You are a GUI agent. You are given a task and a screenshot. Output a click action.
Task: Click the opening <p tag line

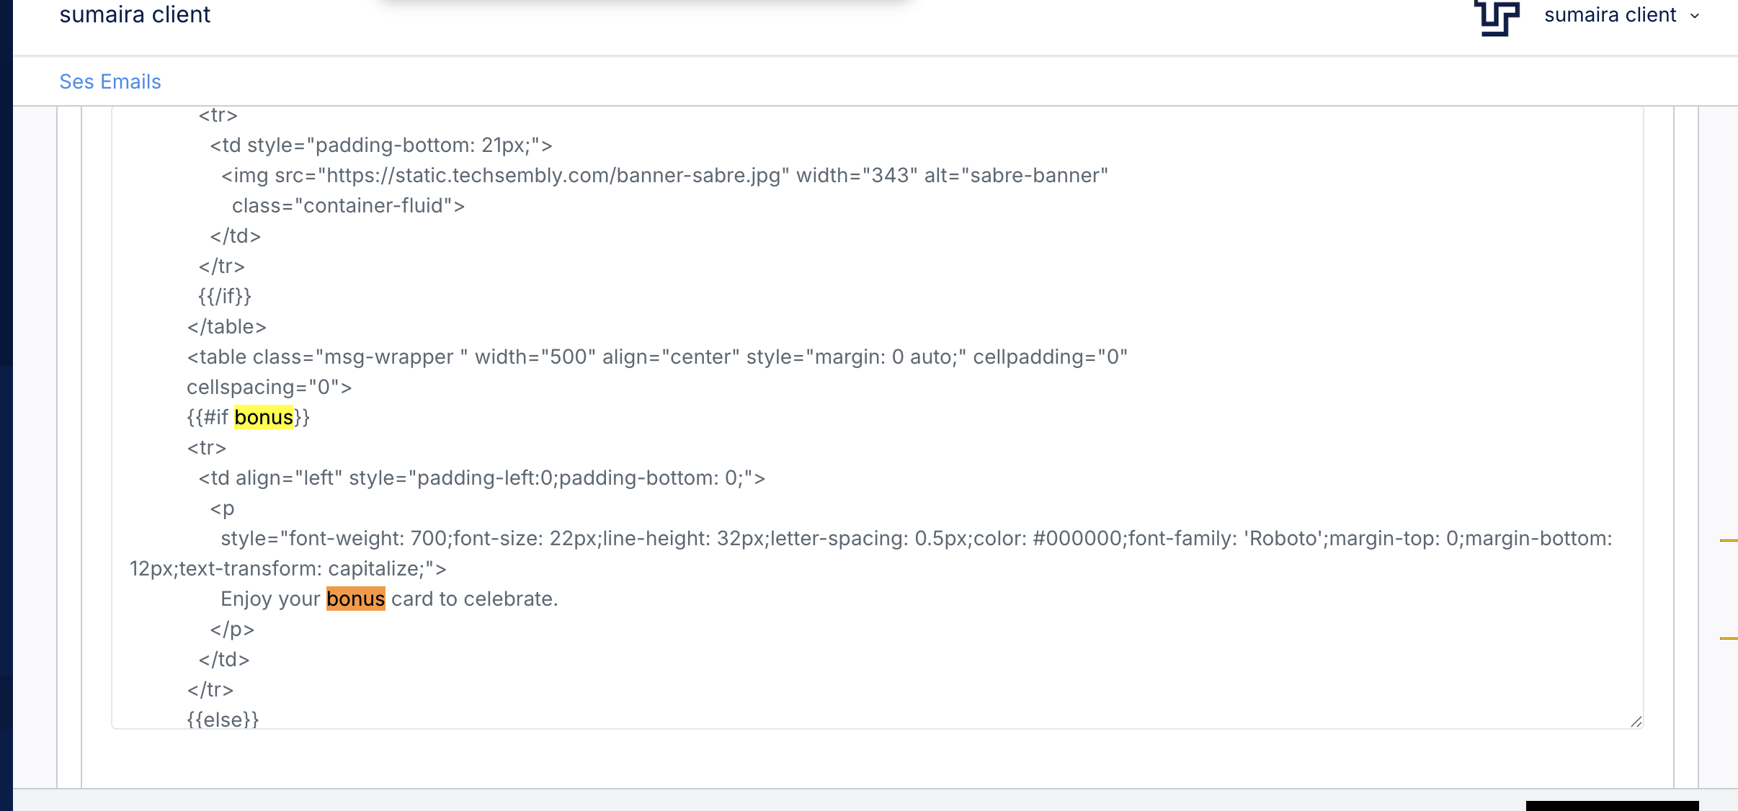pos(222,508)
